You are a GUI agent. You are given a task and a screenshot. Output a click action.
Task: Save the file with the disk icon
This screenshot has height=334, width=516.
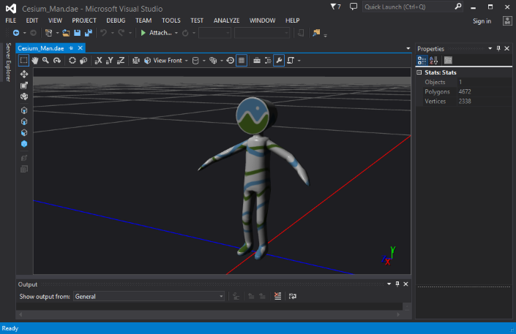[x=78, y=33]
